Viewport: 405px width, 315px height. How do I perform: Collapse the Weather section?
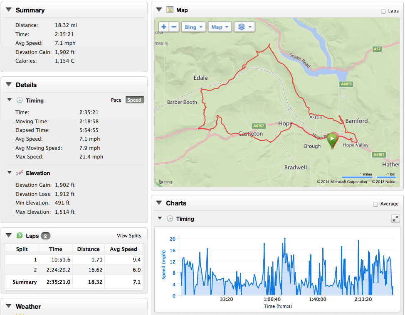coord(8,307)
